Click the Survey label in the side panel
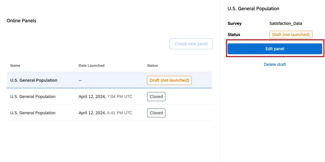The width and height of the screenshot is (325, 162). pyautogui.click(x=234, y=24)
